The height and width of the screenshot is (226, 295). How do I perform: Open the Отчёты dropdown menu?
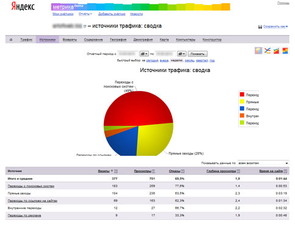pos(86,14)
